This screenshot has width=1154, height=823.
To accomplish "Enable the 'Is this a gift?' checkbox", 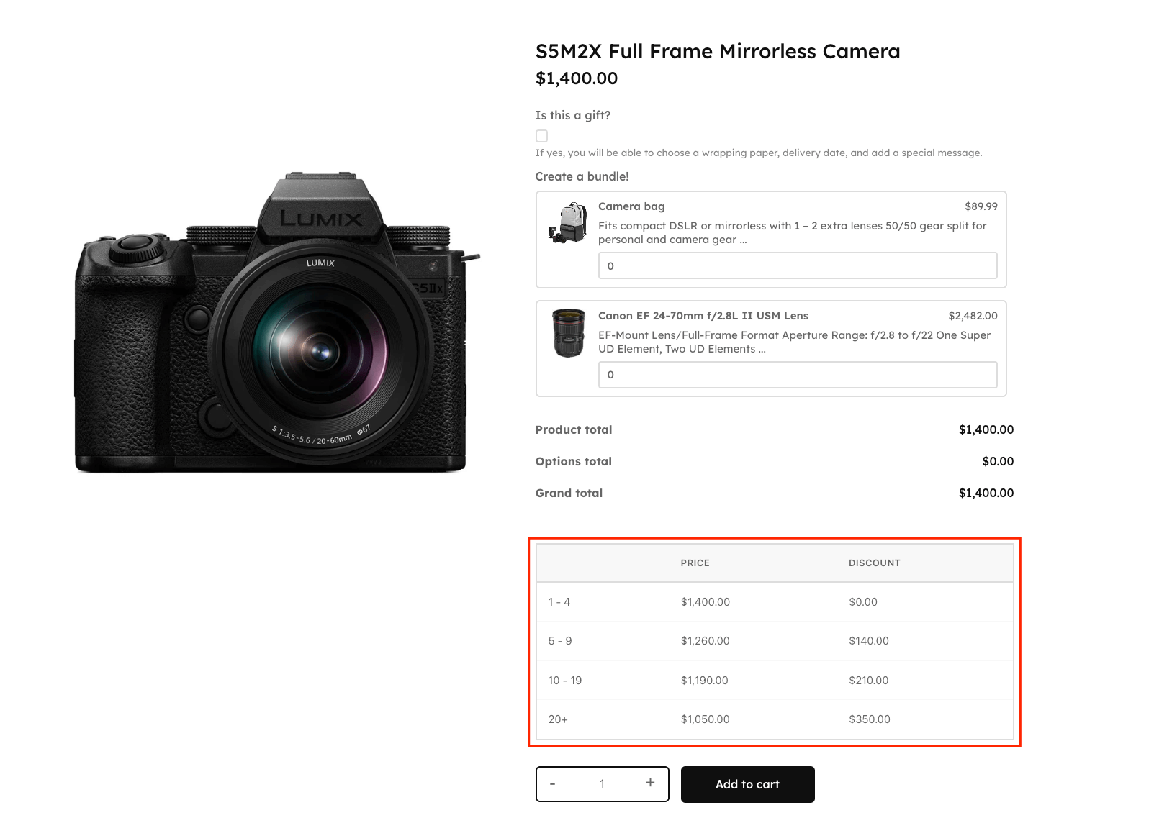I will point(541,135).
